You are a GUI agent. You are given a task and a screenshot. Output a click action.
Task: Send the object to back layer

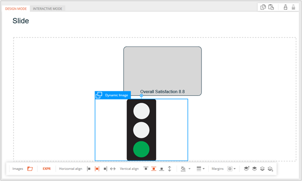pyautogui.click(x=270, y=169)
